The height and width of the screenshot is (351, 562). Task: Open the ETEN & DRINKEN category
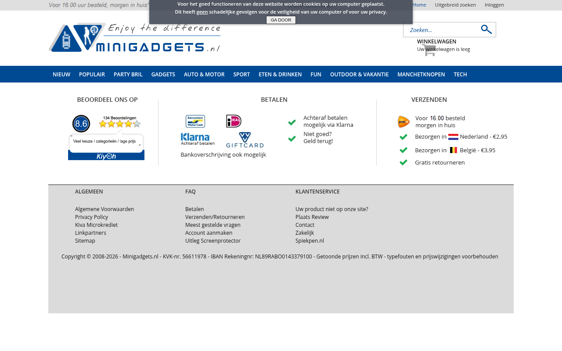click(x=280, y=74)
